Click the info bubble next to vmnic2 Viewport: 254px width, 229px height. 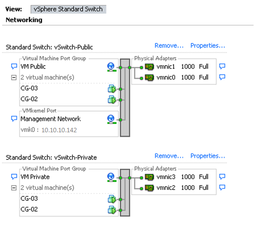[222, 187]
